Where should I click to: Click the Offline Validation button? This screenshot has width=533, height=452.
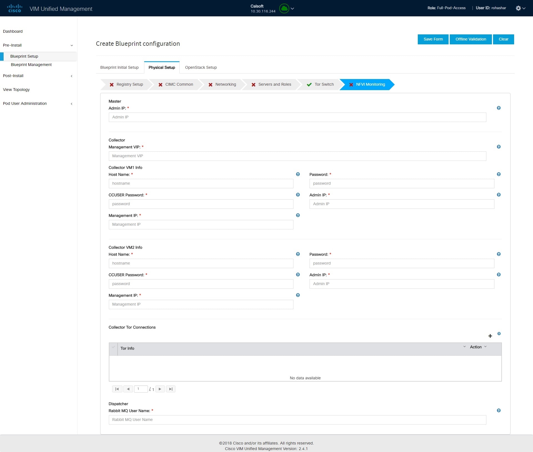point(471,39)
